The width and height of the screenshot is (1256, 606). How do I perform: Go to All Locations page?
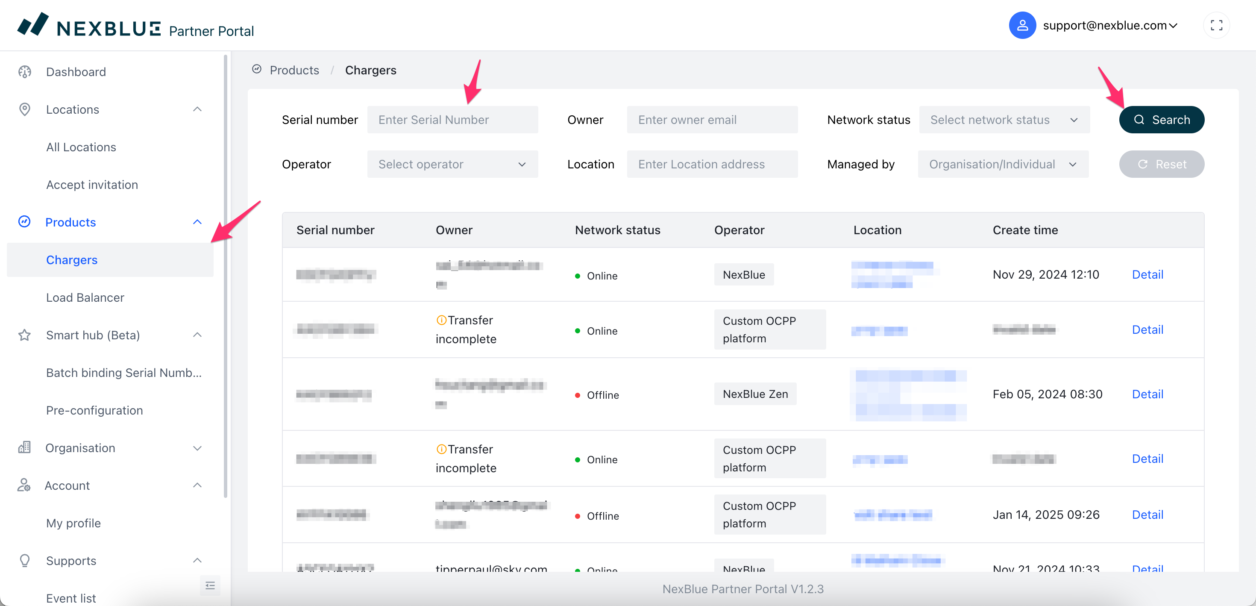pyautogui.click(x=81, y=147)
